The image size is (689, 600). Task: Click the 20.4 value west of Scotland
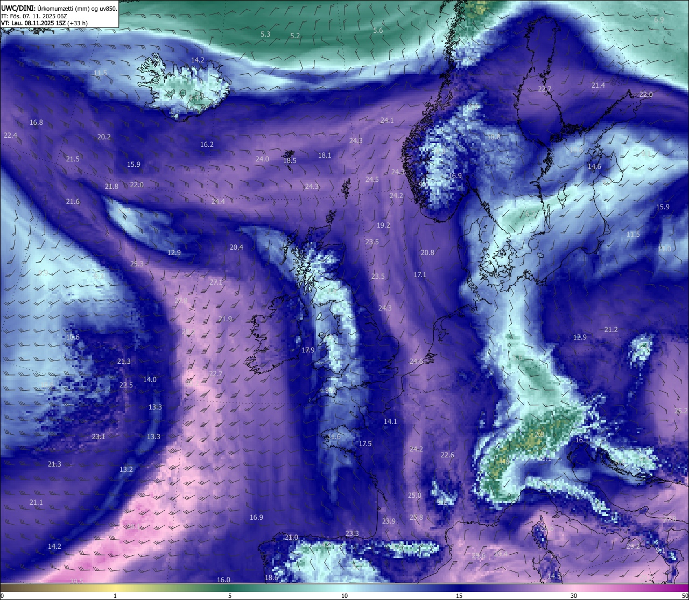tap(236, 248)
